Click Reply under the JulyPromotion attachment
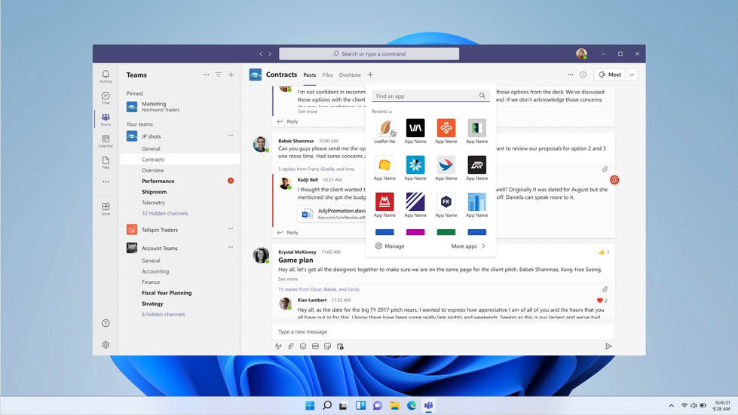 [287, 233]
